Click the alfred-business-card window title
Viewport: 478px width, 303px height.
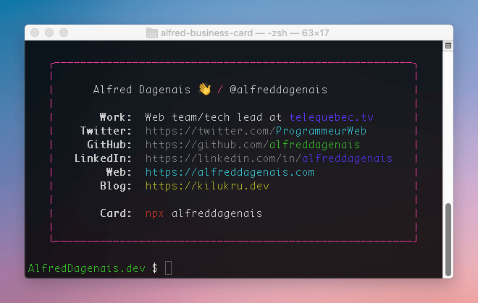[x=245, y=33]
